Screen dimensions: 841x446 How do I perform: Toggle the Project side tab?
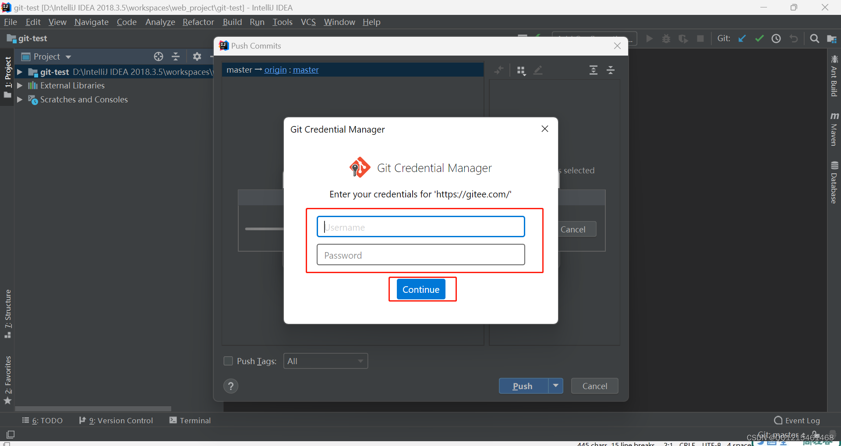(x=7, y=77)
